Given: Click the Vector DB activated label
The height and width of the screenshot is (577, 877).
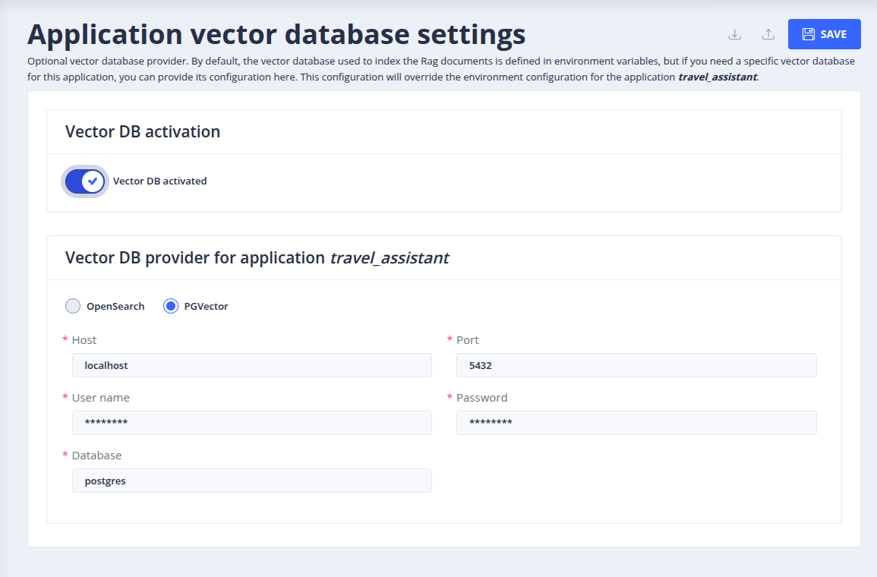Looking at the screenshot, I should (160, 181).
